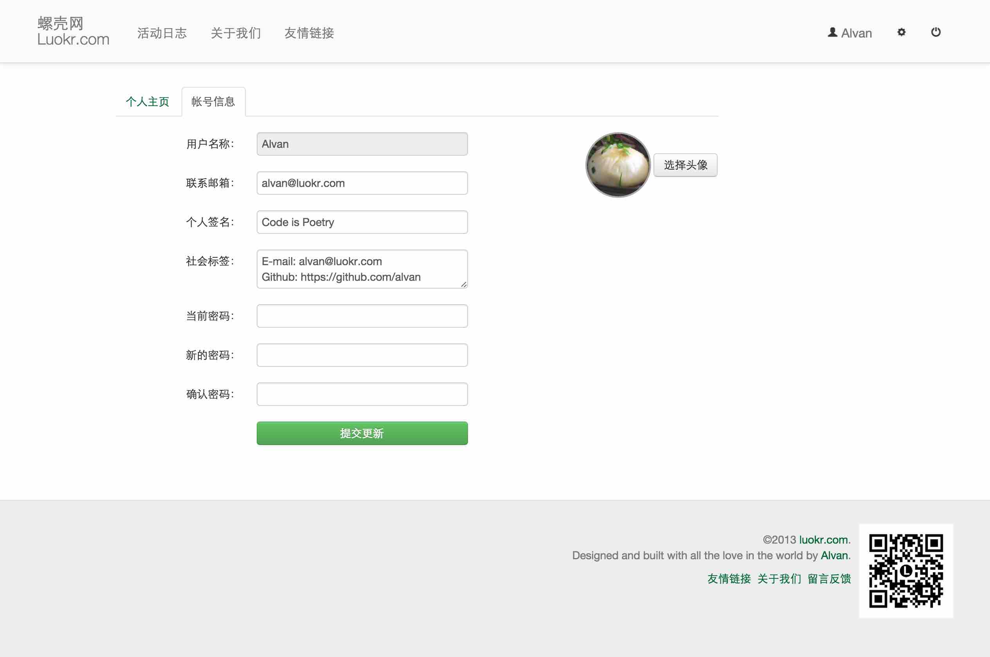Click the 新的密码 input field
990x657 pixels.
(x=362, y=355)
